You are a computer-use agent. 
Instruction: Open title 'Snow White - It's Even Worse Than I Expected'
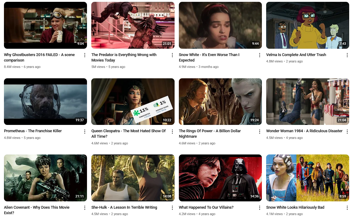point(209,57)
